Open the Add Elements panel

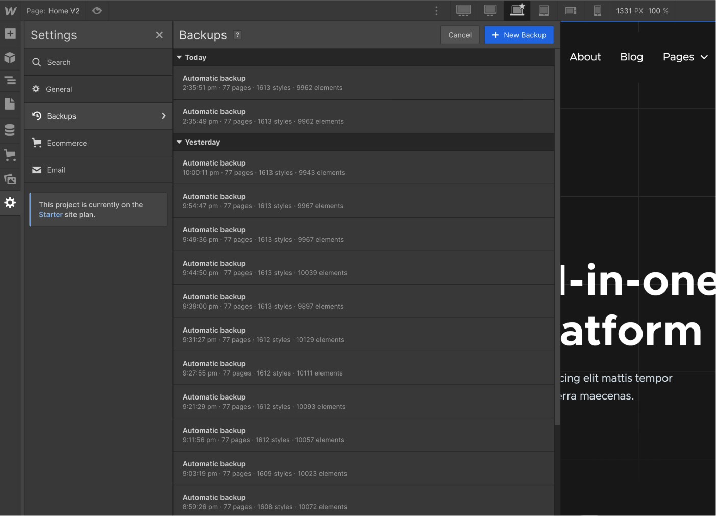tap(10, 33)
